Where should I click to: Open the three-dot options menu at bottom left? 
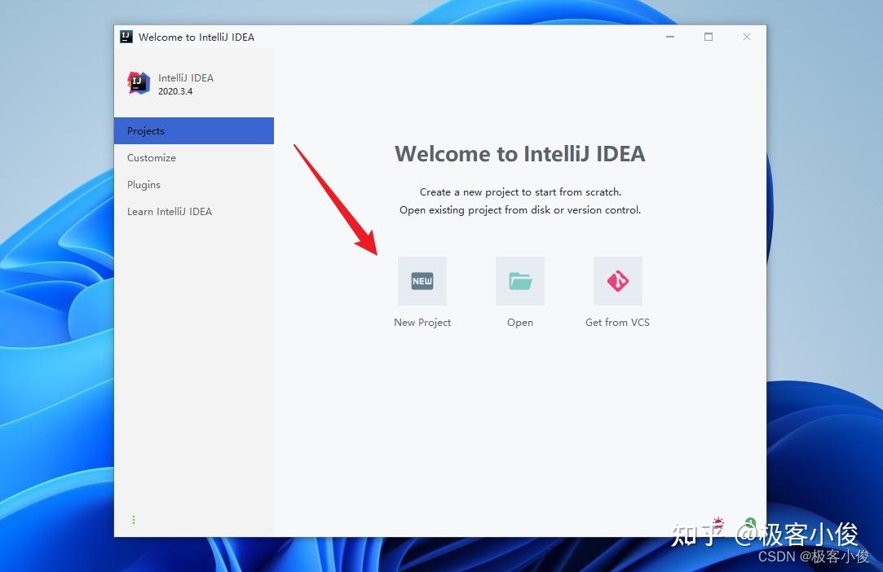click(134, 519)
